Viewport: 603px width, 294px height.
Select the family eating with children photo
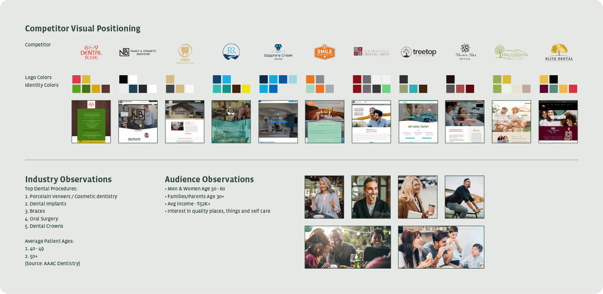pos(441,247)
